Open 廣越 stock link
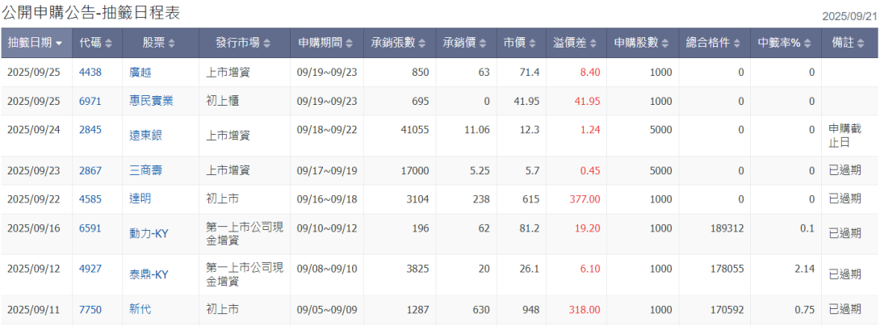The width and height of the screenshot is (880, 326). tap(140, 73)
